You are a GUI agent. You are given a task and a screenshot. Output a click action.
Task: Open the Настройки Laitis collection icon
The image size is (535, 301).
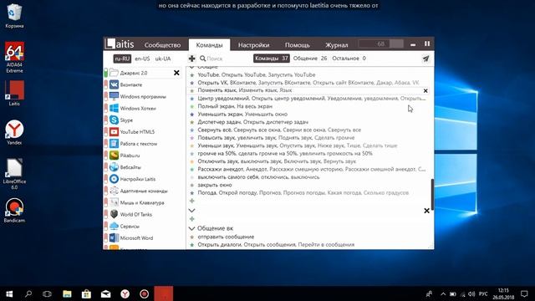click(114, 179)
